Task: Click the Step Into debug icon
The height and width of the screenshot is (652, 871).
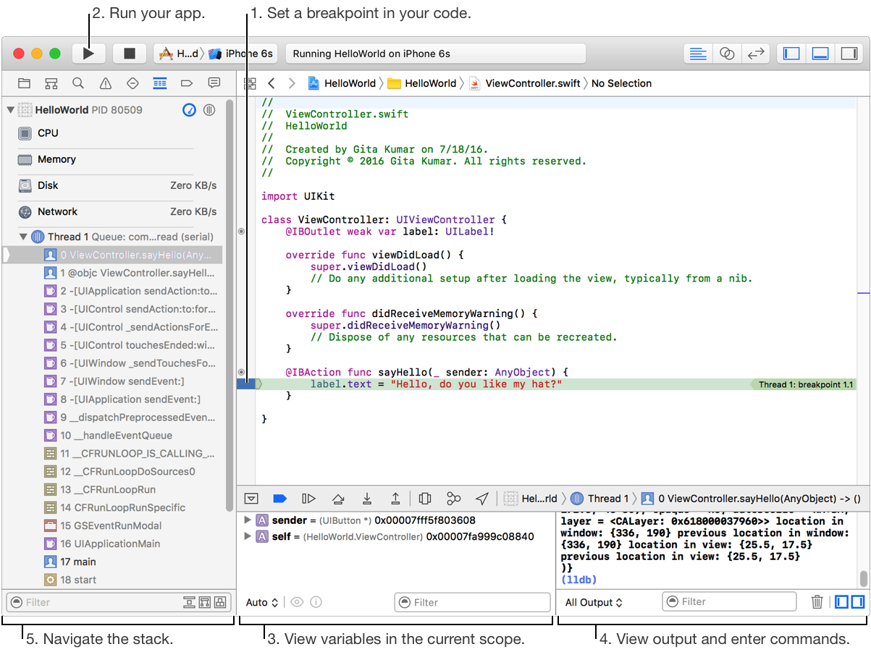Action: click(x=367, y=498)
